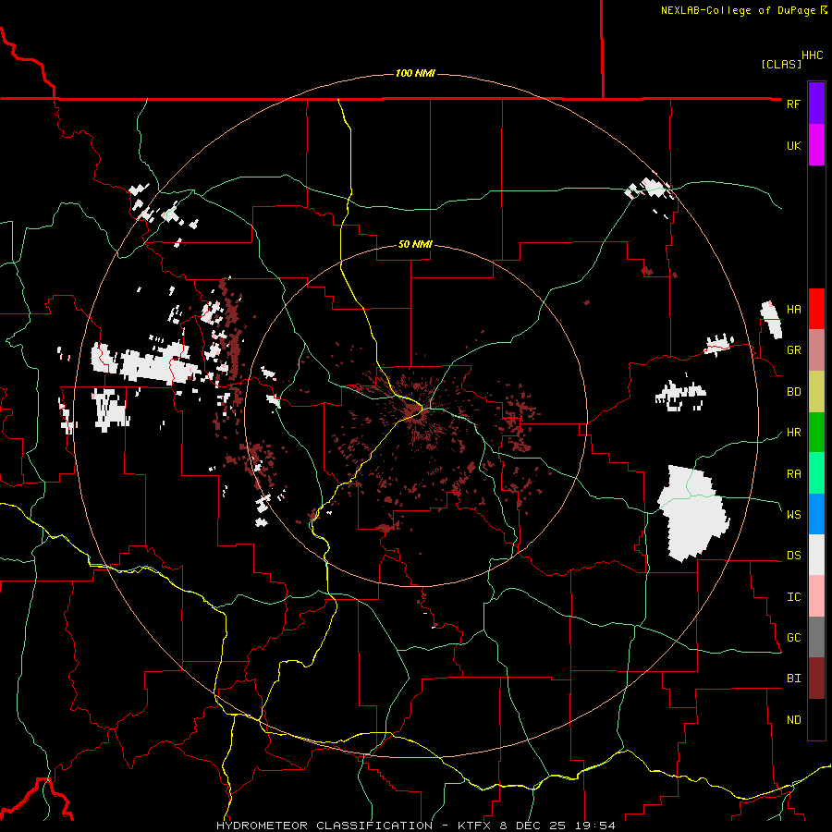
Task: Click the GC gray legend swatch
Action: 816,637
